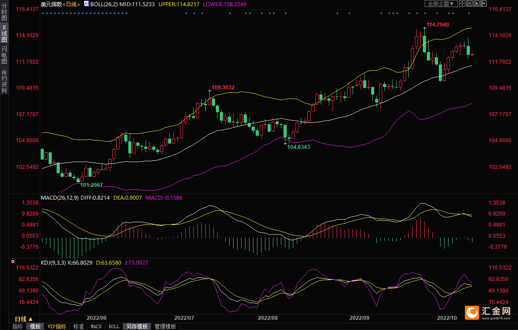
Task: Click the 109.3032 peak price label
Action: [223, 87]
